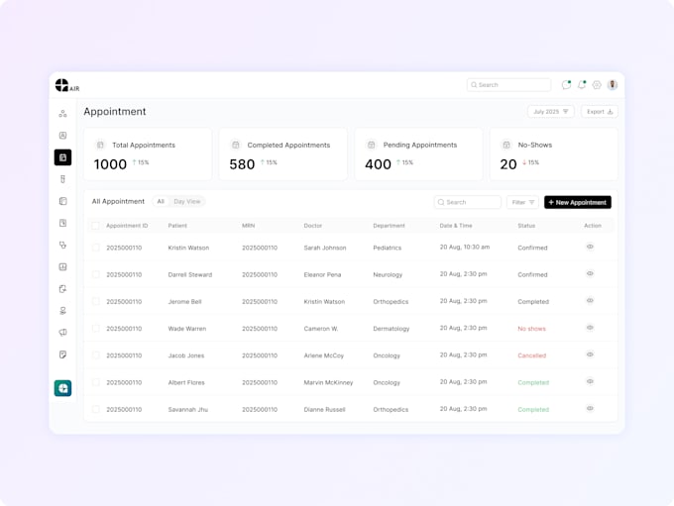Open the test tube lab sidebar icon

click(62, 179)
